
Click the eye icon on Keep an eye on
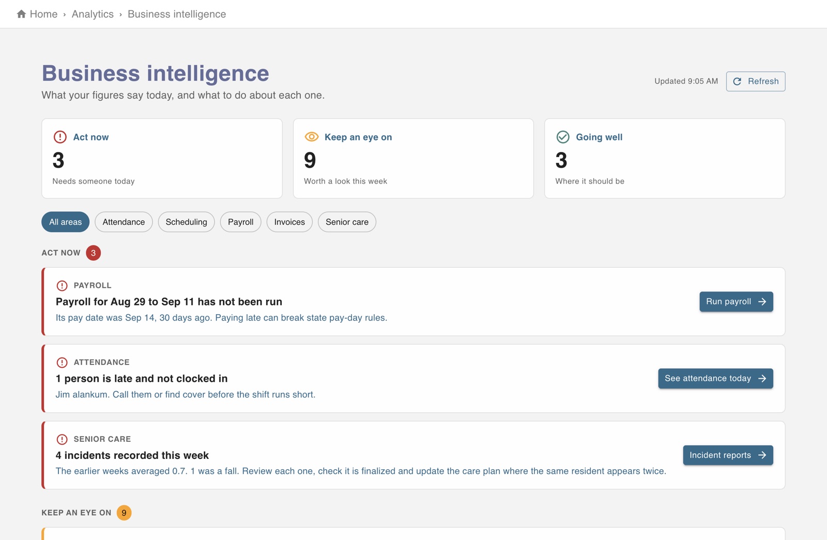[312, 137]
